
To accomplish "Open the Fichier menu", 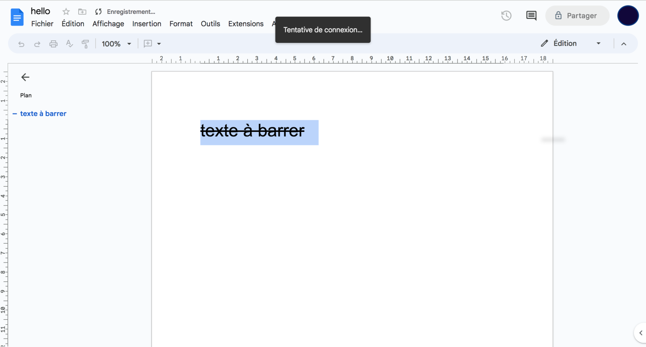I will (x=42, y=24).
